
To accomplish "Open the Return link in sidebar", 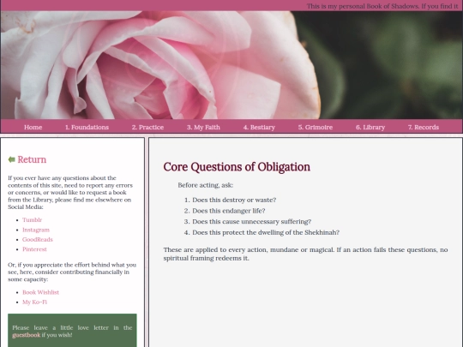I will click(32, 159).
